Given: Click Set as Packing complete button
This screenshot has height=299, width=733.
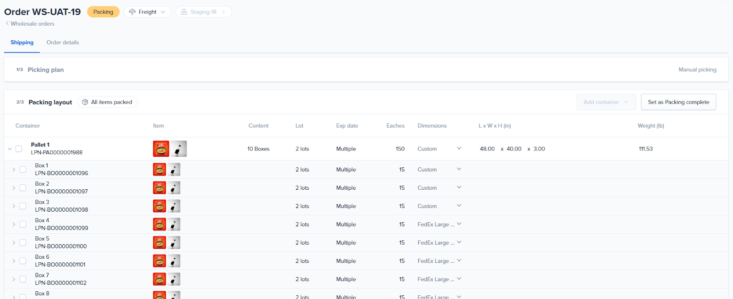Looking at the screenshot, I should 678,102.
